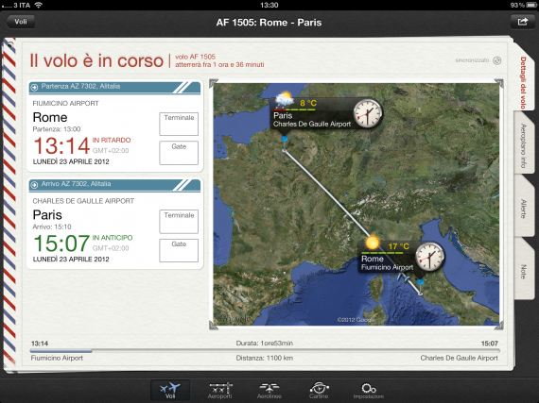
Task: Select the blue map pin over Rome
Action: tap(421, 282)
